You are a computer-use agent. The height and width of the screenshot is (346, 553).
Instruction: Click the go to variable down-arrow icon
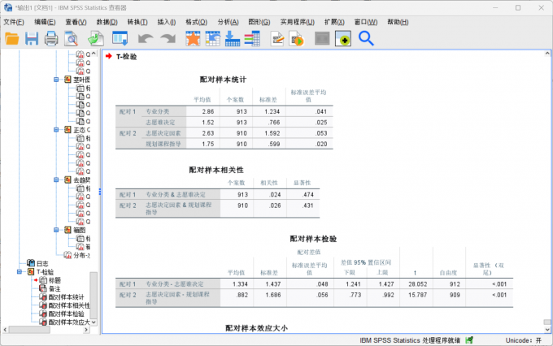tap(233, 38)
